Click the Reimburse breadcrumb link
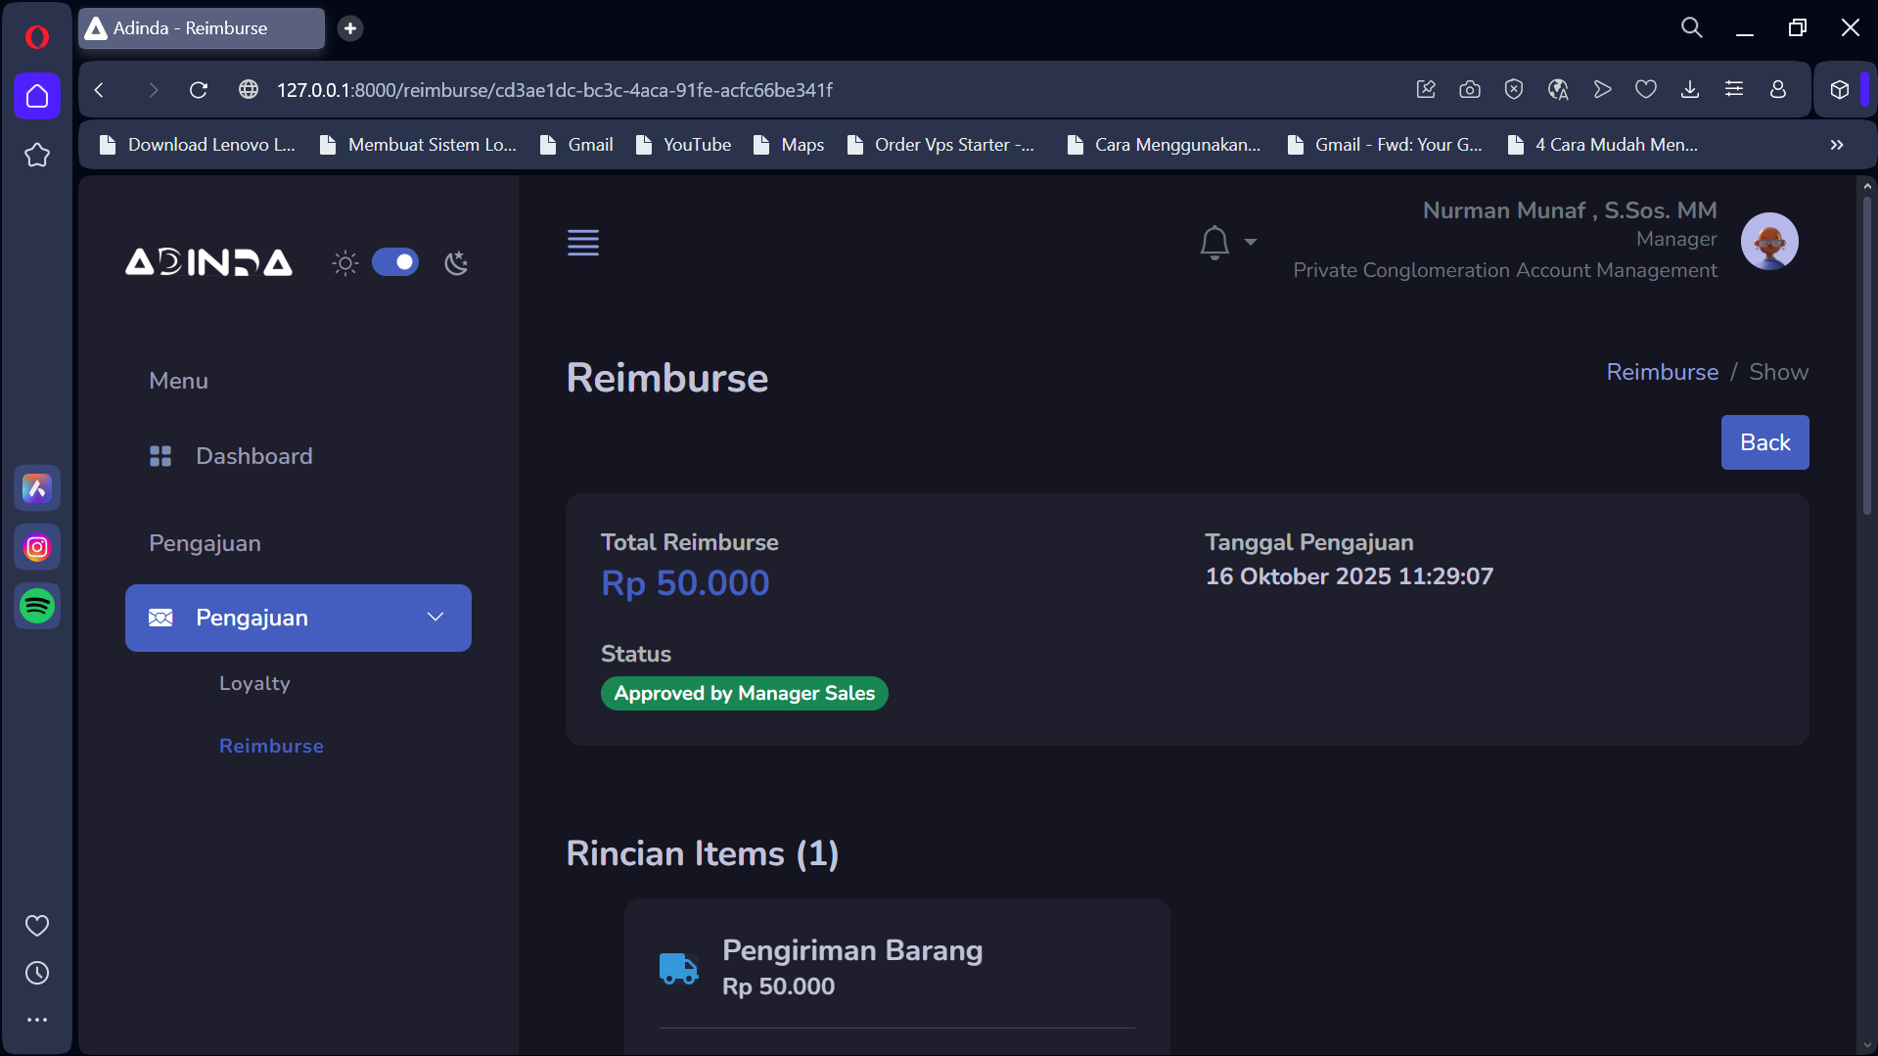This screenshot has width=1878, height=1056. tap(1662, 372)
